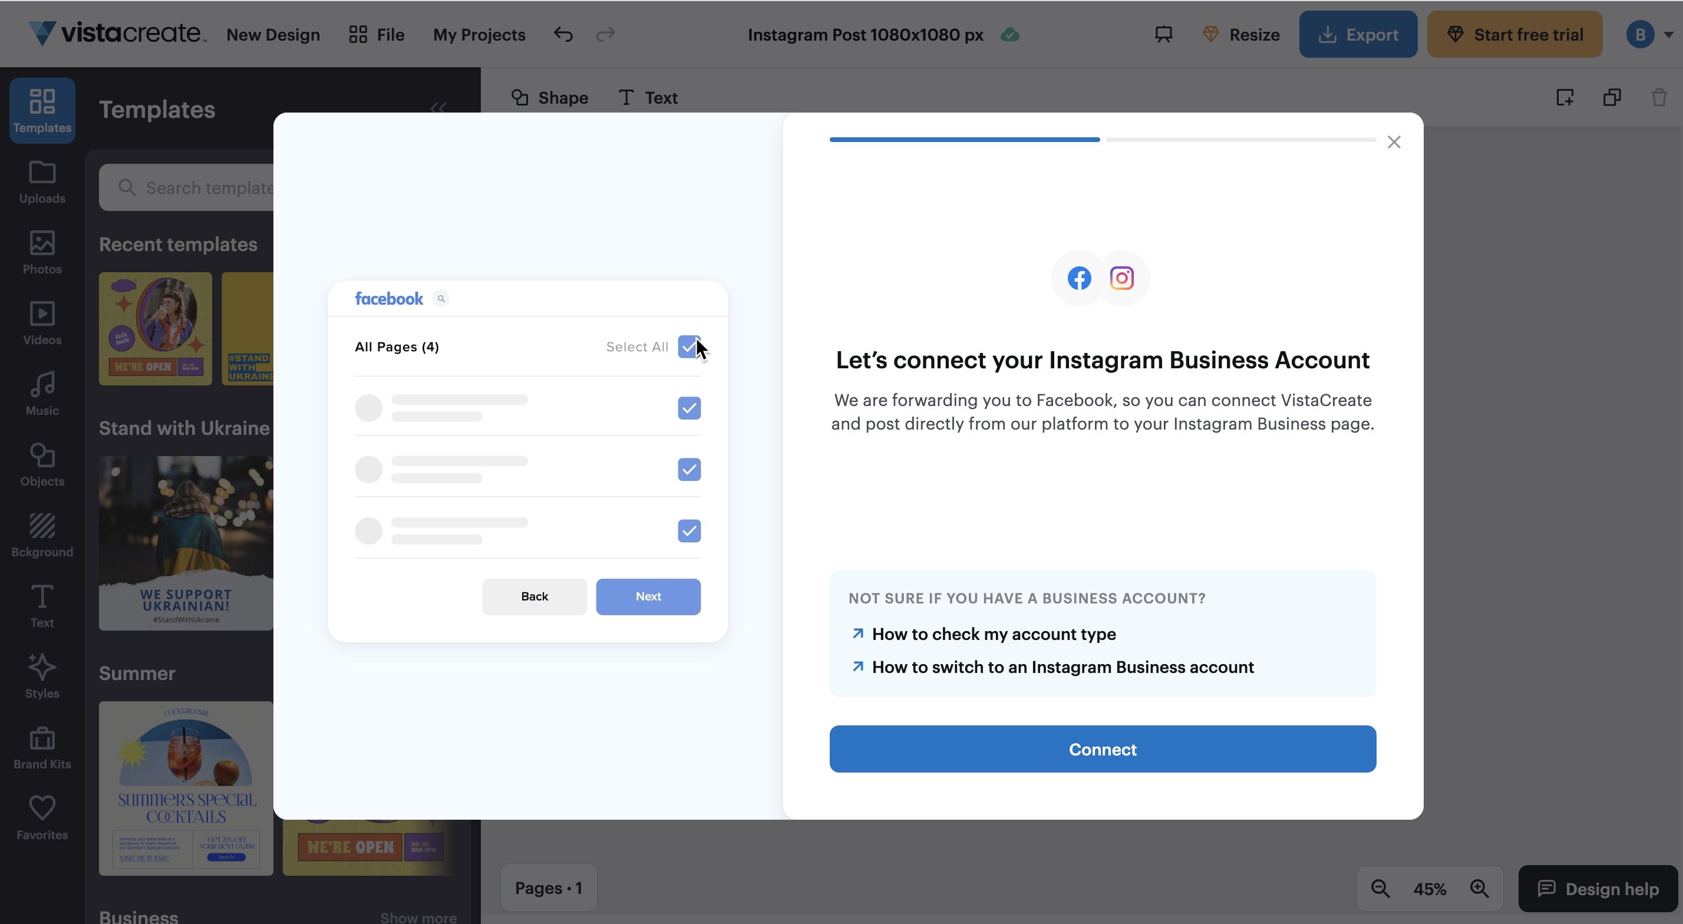The width and height of the screenshot is (1683, 924).
Task: Click the delete trash icon
Action: click(1659, 97)
